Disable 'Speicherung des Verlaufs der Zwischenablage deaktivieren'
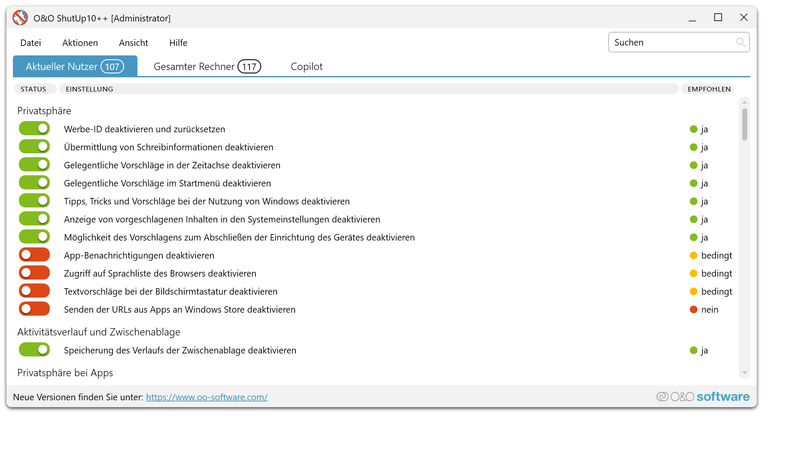The image size is (801, 472). [x=34, y=349]
